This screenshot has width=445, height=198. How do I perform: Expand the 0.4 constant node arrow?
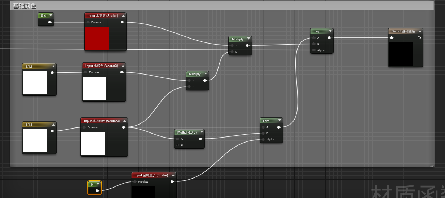pyautogui.click(x=50, y=15)
